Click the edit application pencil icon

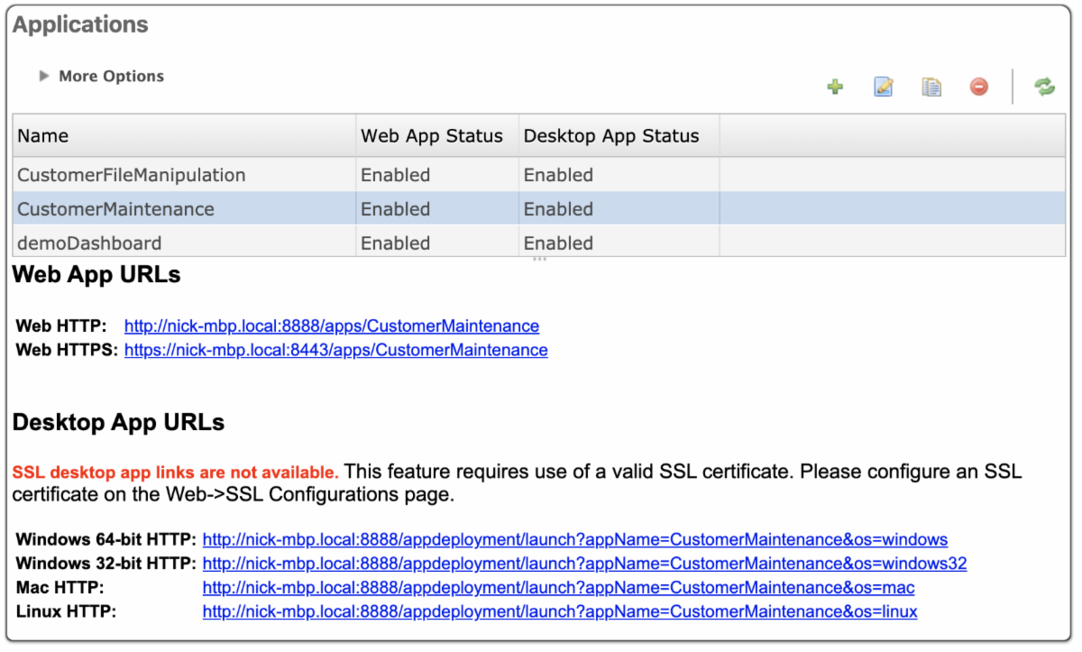(x=884, y=87)
